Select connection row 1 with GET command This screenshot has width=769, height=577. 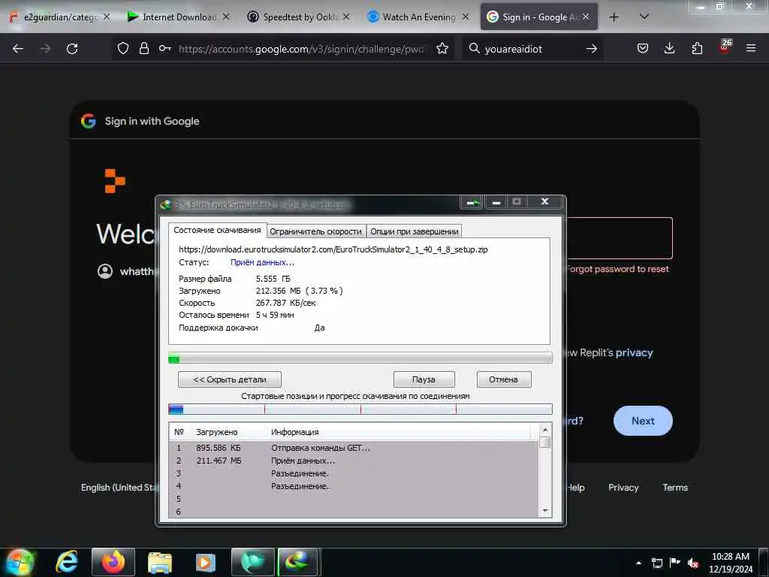tap(353, 448)
